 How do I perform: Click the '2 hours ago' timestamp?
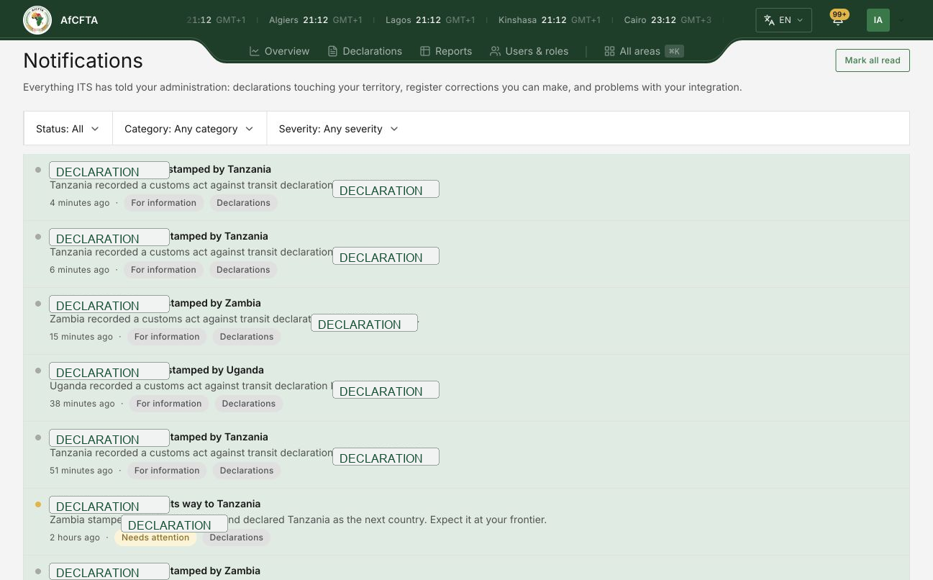tap(75, 538)
